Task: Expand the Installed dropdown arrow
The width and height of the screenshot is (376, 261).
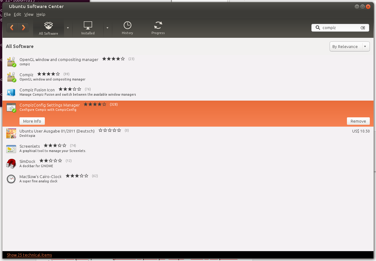Action: [107, 28]
